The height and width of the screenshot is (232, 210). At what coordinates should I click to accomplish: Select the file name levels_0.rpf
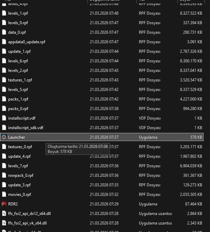tap(18, 23)
